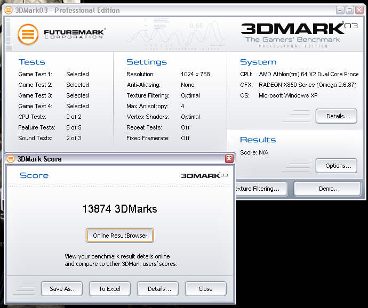Click 3DMark Score dialog title icon
Image resolution: width=368 pixels, height=308 pixels.
tap(10, 159)
